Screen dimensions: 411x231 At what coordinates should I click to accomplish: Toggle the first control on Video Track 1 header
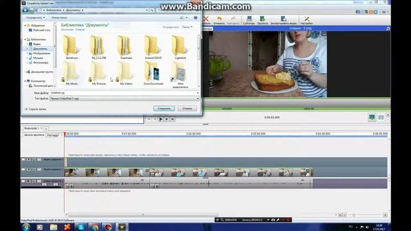click(23, 169)
